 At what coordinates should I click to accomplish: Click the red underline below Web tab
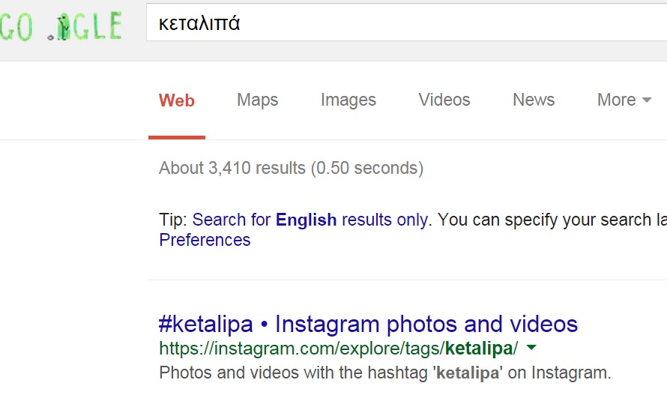(x=177, y=137)
